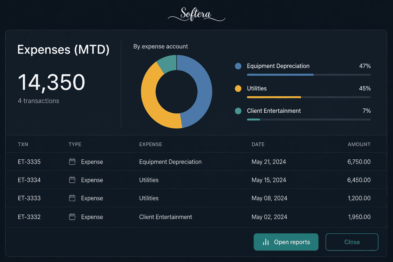Click the amount 6,450.00
The height and width of the screenshot is (262, 393).
(x=359, y=180)
